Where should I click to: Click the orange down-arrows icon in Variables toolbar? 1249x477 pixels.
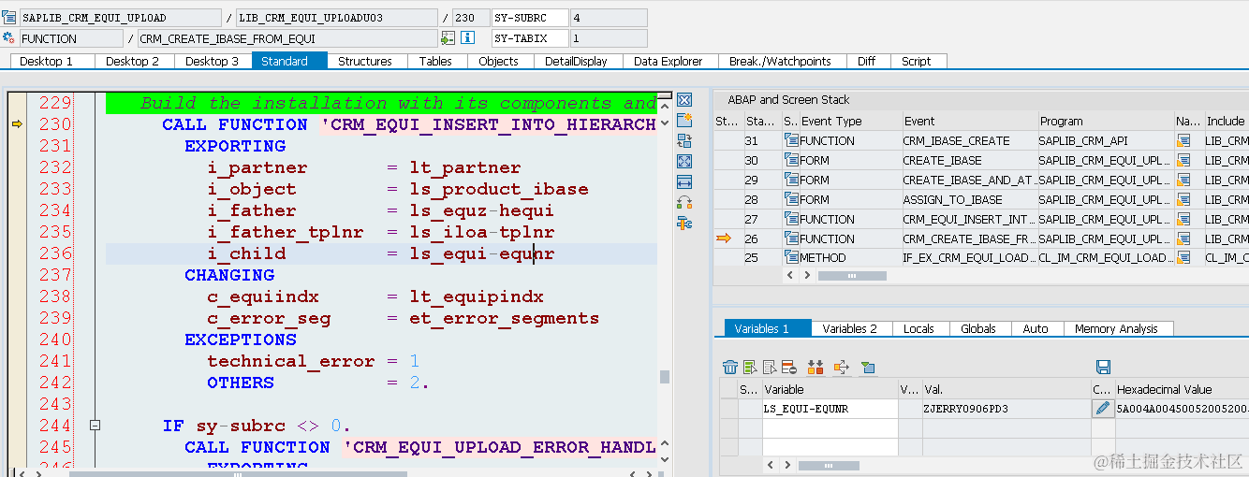tap(815, 368)
